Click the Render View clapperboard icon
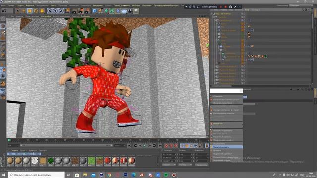This screenshot has width=317, height=178. (x=75, y=11)
